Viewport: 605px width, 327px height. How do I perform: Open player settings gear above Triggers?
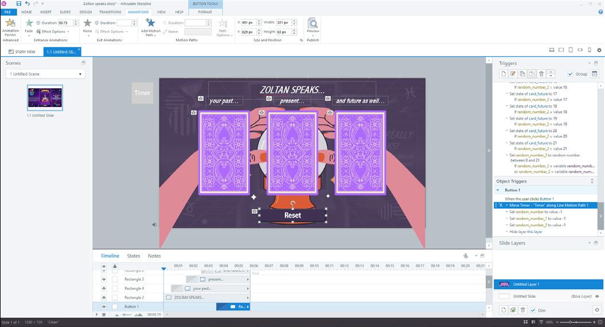599,50
